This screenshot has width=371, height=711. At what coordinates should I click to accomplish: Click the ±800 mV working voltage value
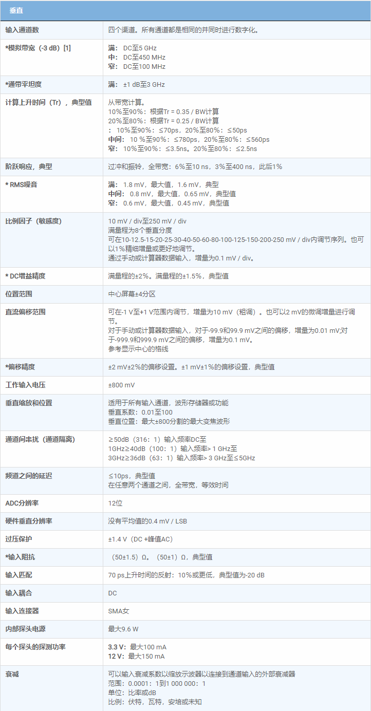coord(121,385)
